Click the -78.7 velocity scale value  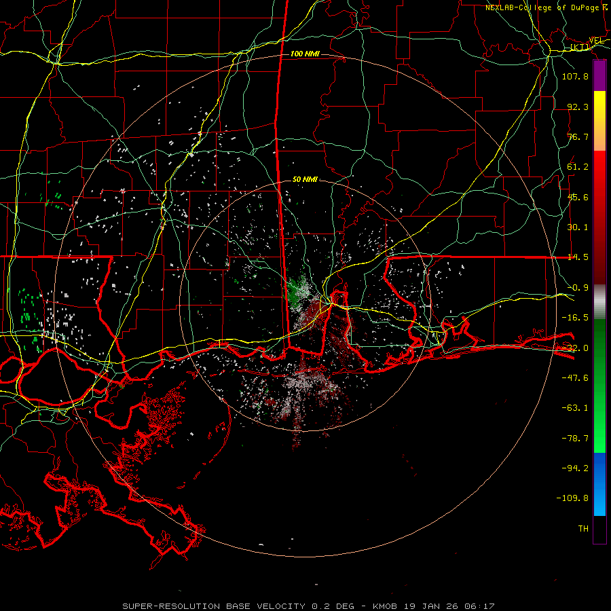coord(575,439)
